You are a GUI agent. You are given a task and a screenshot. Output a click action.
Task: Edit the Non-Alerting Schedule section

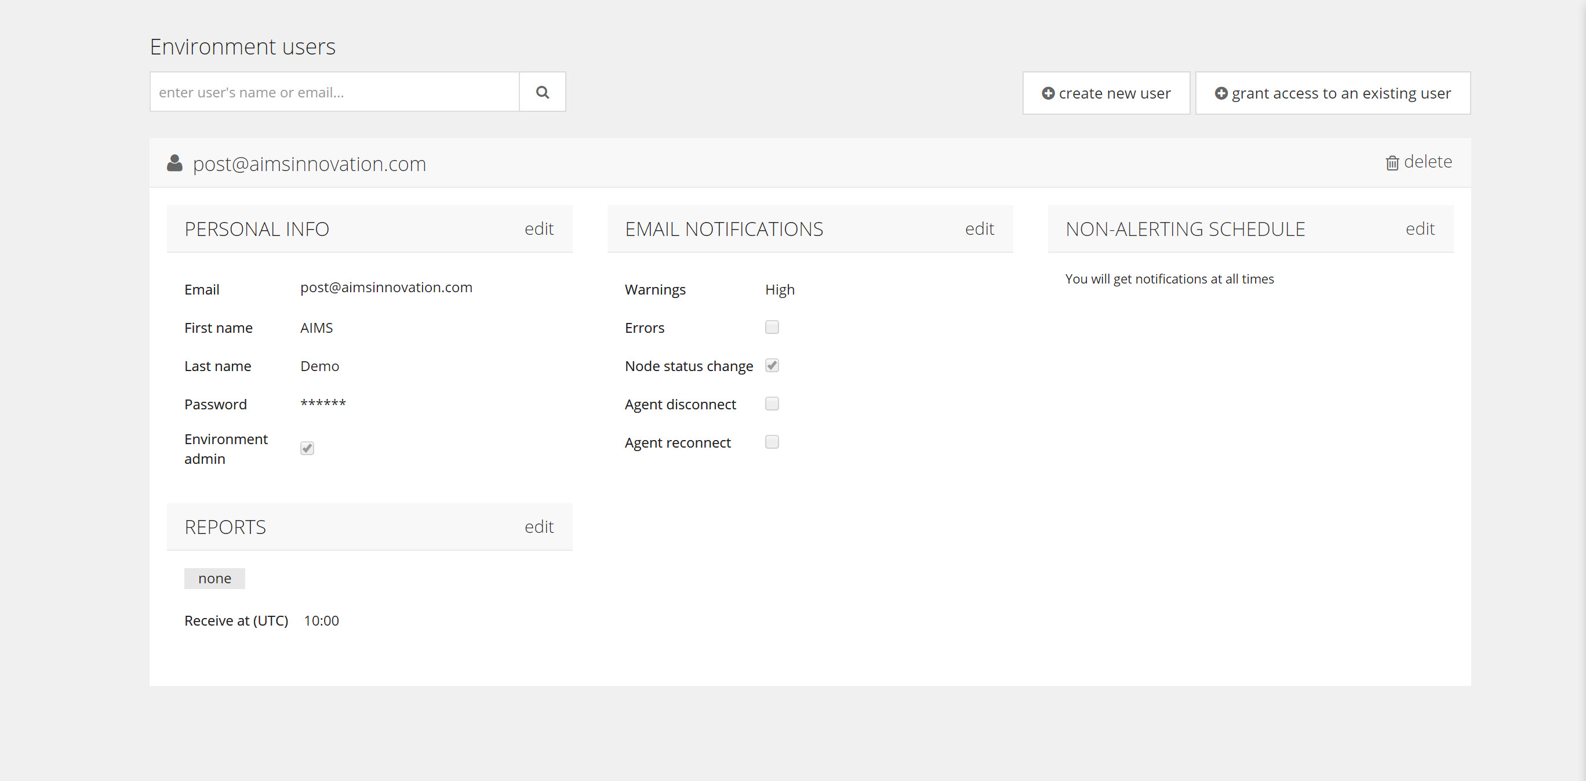[x=1419, y=229]
